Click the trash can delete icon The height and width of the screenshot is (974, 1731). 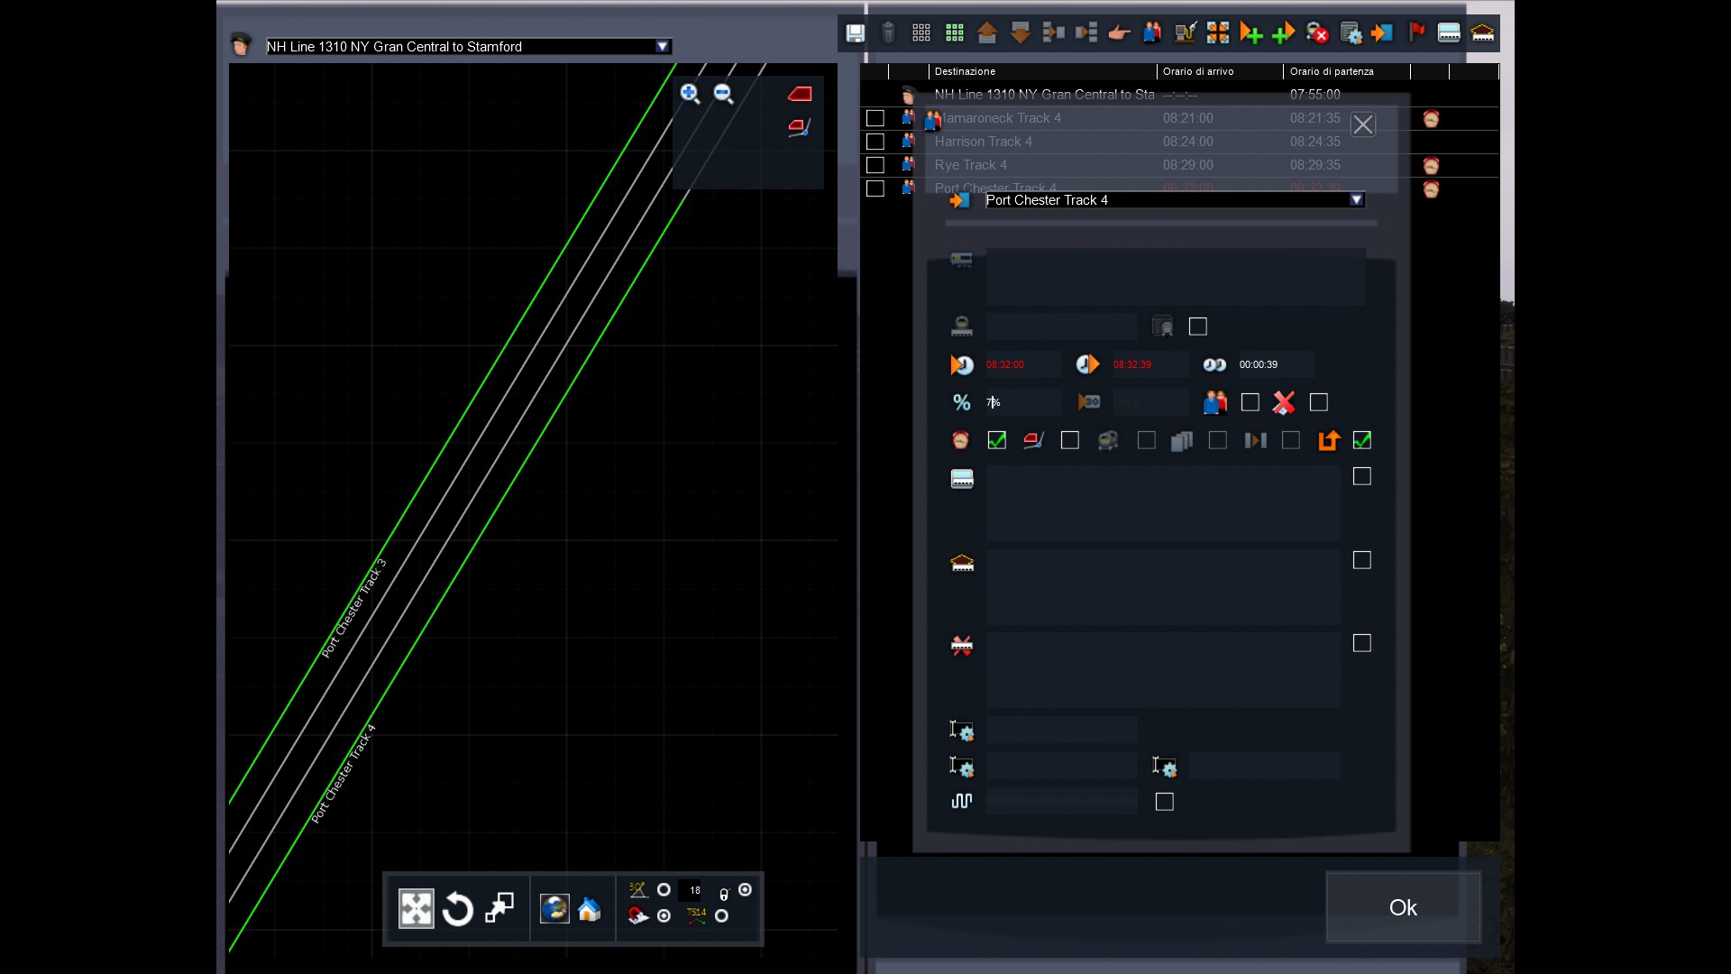[888, 33]
